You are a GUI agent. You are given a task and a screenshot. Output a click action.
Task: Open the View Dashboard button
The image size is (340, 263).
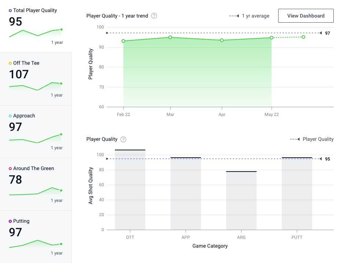coord(306,16)
